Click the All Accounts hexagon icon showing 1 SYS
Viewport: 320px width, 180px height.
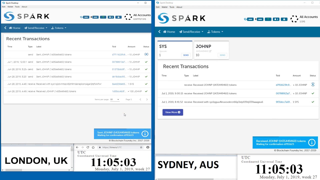click(294, 19)
